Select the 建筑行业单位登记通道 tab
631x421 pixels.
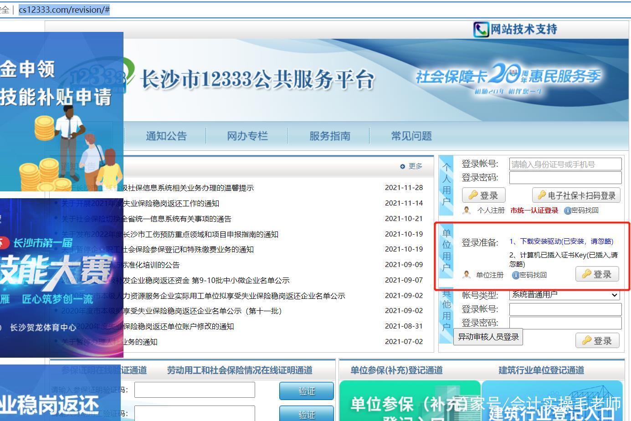pyautogui.click(x=541, y=370)
